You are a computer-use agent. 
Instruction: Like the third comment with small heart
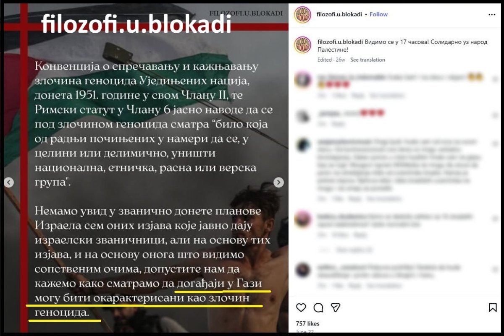point(494,144)
